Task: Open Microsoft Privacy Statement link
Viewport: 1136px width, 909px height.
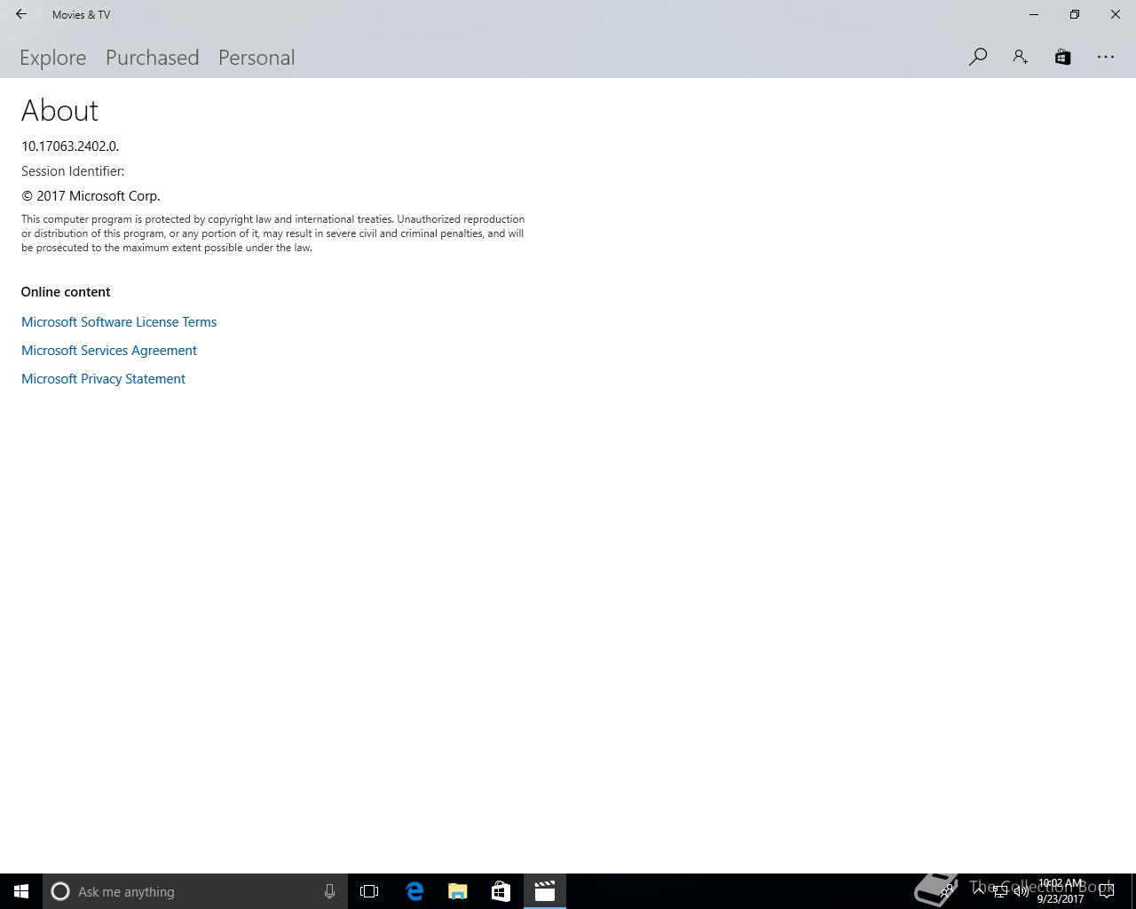Action: pos(104,379)
